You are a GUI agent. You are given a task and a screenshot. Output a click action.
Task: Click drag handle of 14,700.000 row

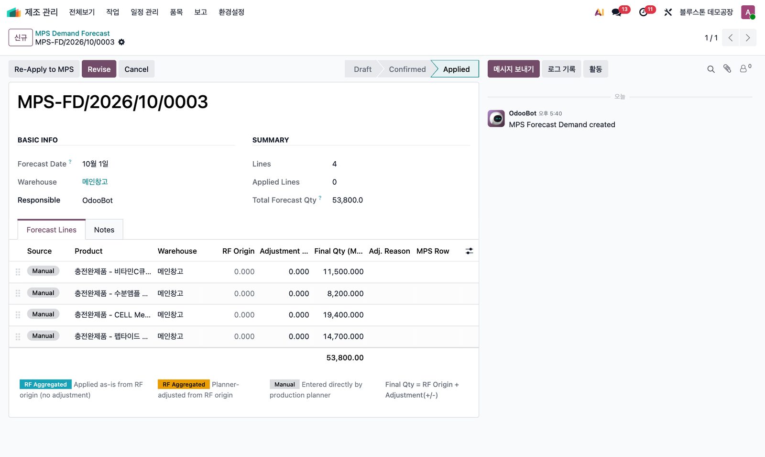(18, 336)
